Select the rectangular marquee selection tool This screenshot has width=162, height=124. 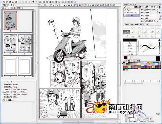(x=126, y=27)
